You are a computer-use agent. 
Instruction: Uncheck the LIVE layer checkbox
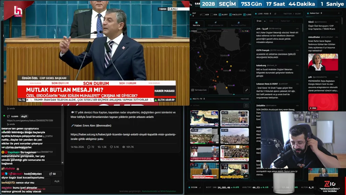pos(244,15)
